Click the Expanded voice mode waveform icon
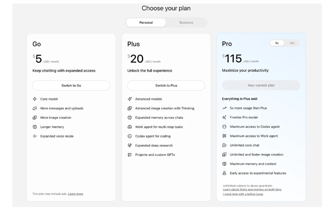 [35, 136]
